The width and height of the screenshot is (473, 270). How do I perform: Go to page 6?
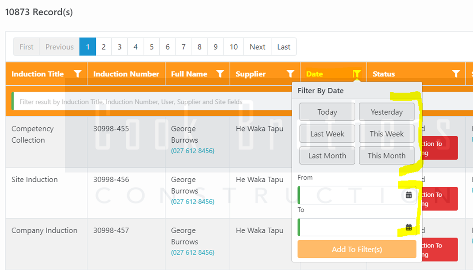(x=167, y=47)
